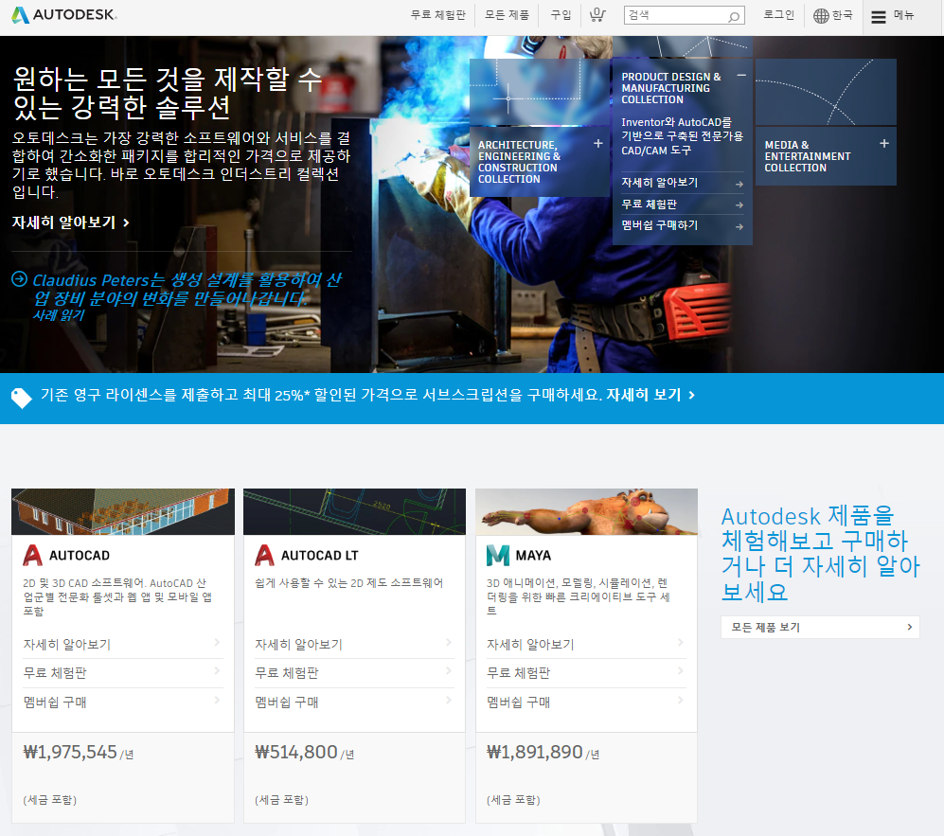Click 로그인 to sign in

(x=779, y=15)
